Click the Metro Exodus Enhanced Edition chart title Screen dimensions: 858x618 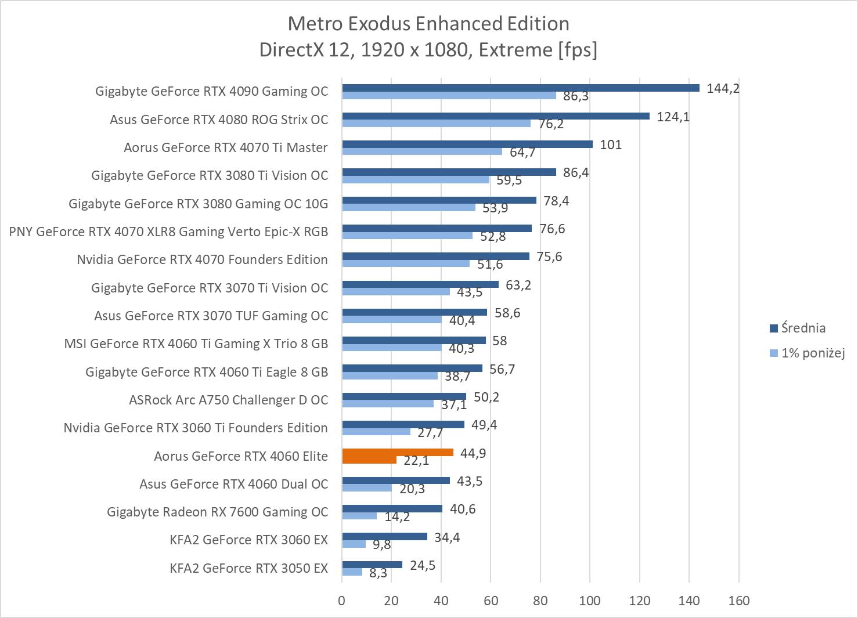tap(428, 24)
